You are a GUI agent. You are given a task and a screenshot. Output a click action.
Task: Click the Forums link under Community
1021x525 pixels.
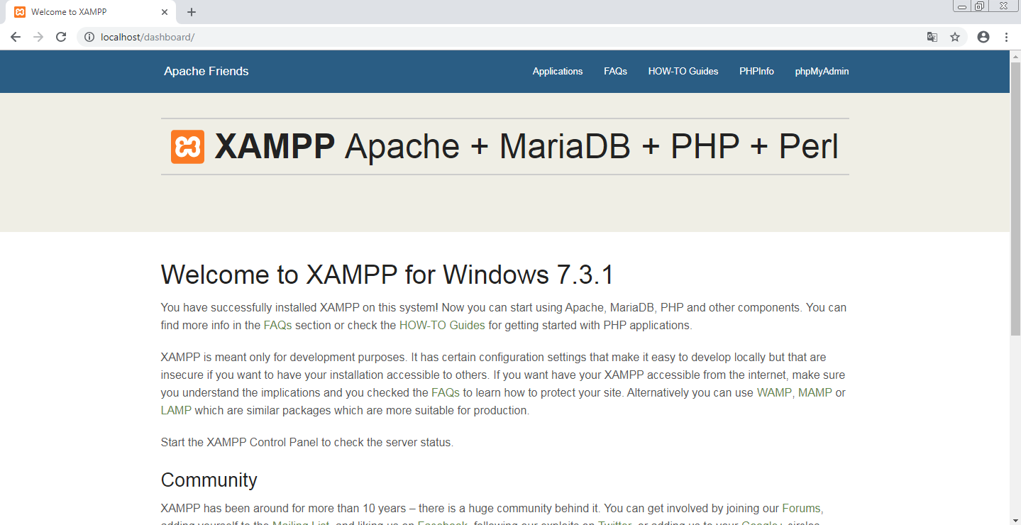click(x=800, y=508)
